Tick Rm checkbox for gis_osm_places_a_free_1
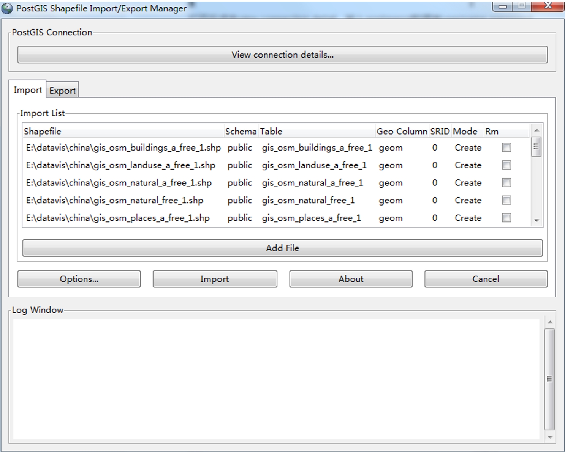Image resolution: width=565 pixels, height=452 pixels. click(x=506, y=218)
